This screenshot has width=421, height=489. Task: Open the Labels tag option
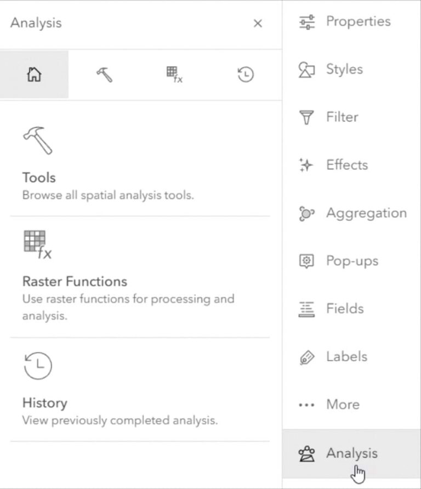pos(306,357)
